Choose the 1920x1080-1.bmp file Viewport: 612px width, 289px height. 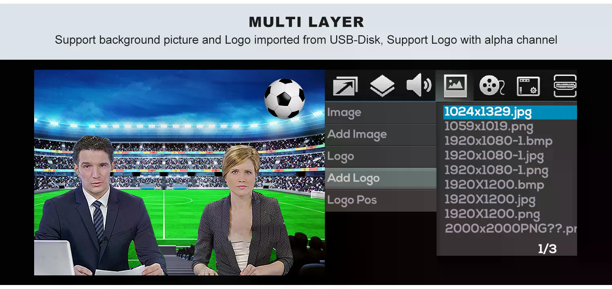point(498,141)
